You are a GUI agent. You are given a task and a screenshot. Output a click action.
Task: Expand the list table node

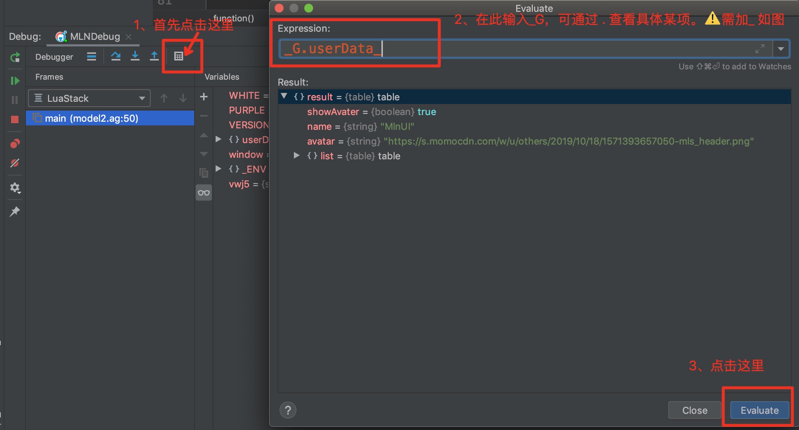point(296,156)
